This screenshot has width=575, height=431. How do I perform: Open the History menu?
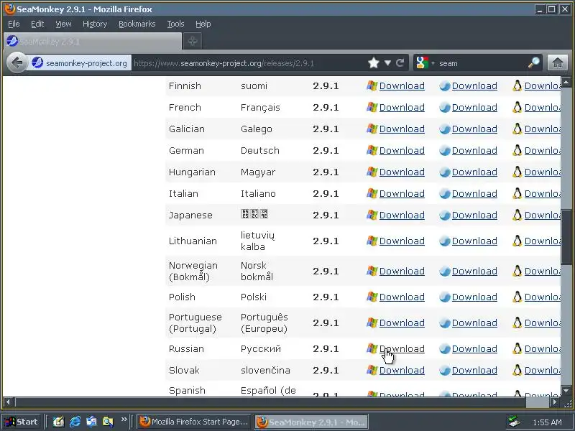tap(95, 24)
